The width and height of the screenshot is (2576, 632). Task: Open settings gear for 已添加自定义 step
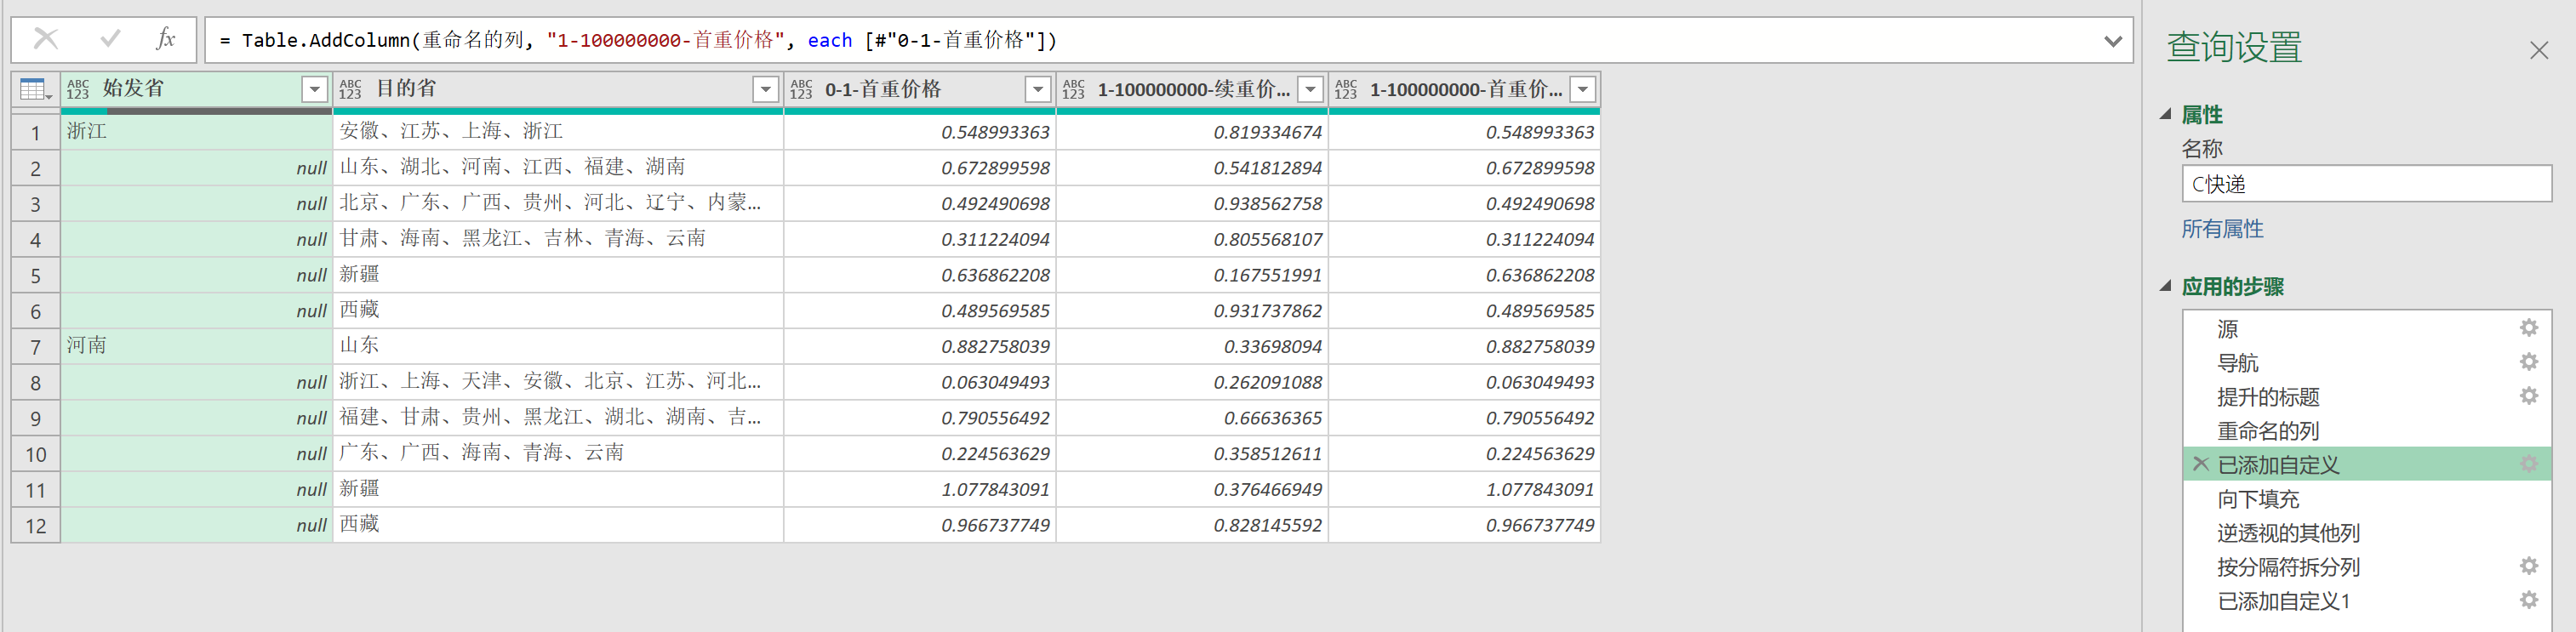[2529, 464]
